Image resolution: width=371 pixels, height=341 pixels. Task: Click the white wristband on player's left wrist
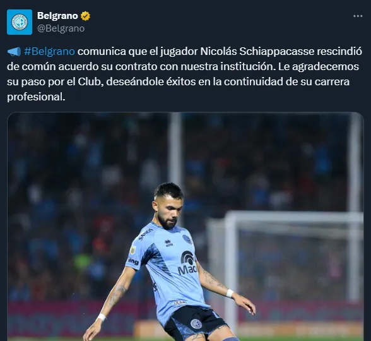click(230, 294)
